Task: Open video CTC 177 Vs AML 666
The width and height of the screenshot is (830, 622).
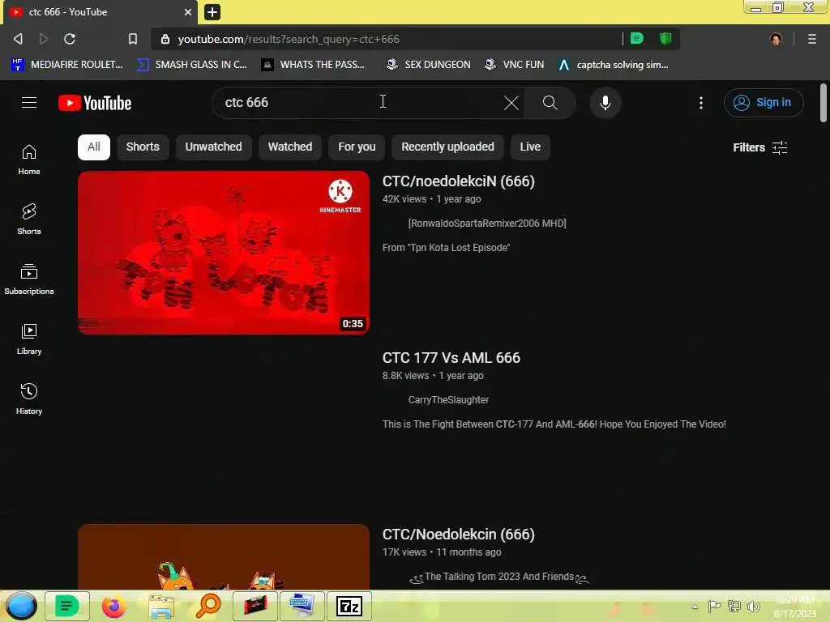Action: [x=451, y=358]
